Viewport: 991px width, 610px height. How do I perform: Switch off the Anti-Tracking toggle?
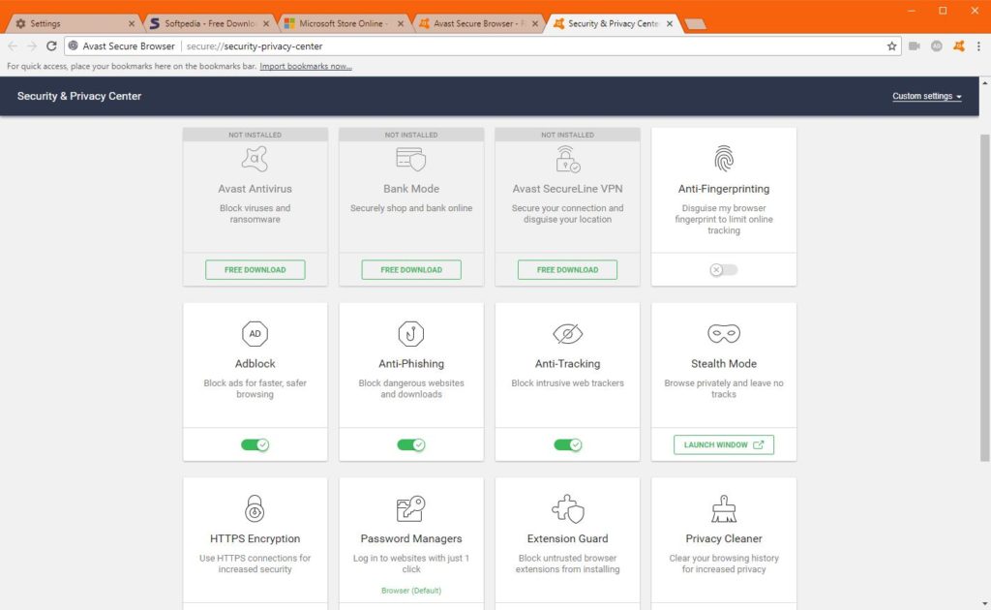tap(567, 445)
